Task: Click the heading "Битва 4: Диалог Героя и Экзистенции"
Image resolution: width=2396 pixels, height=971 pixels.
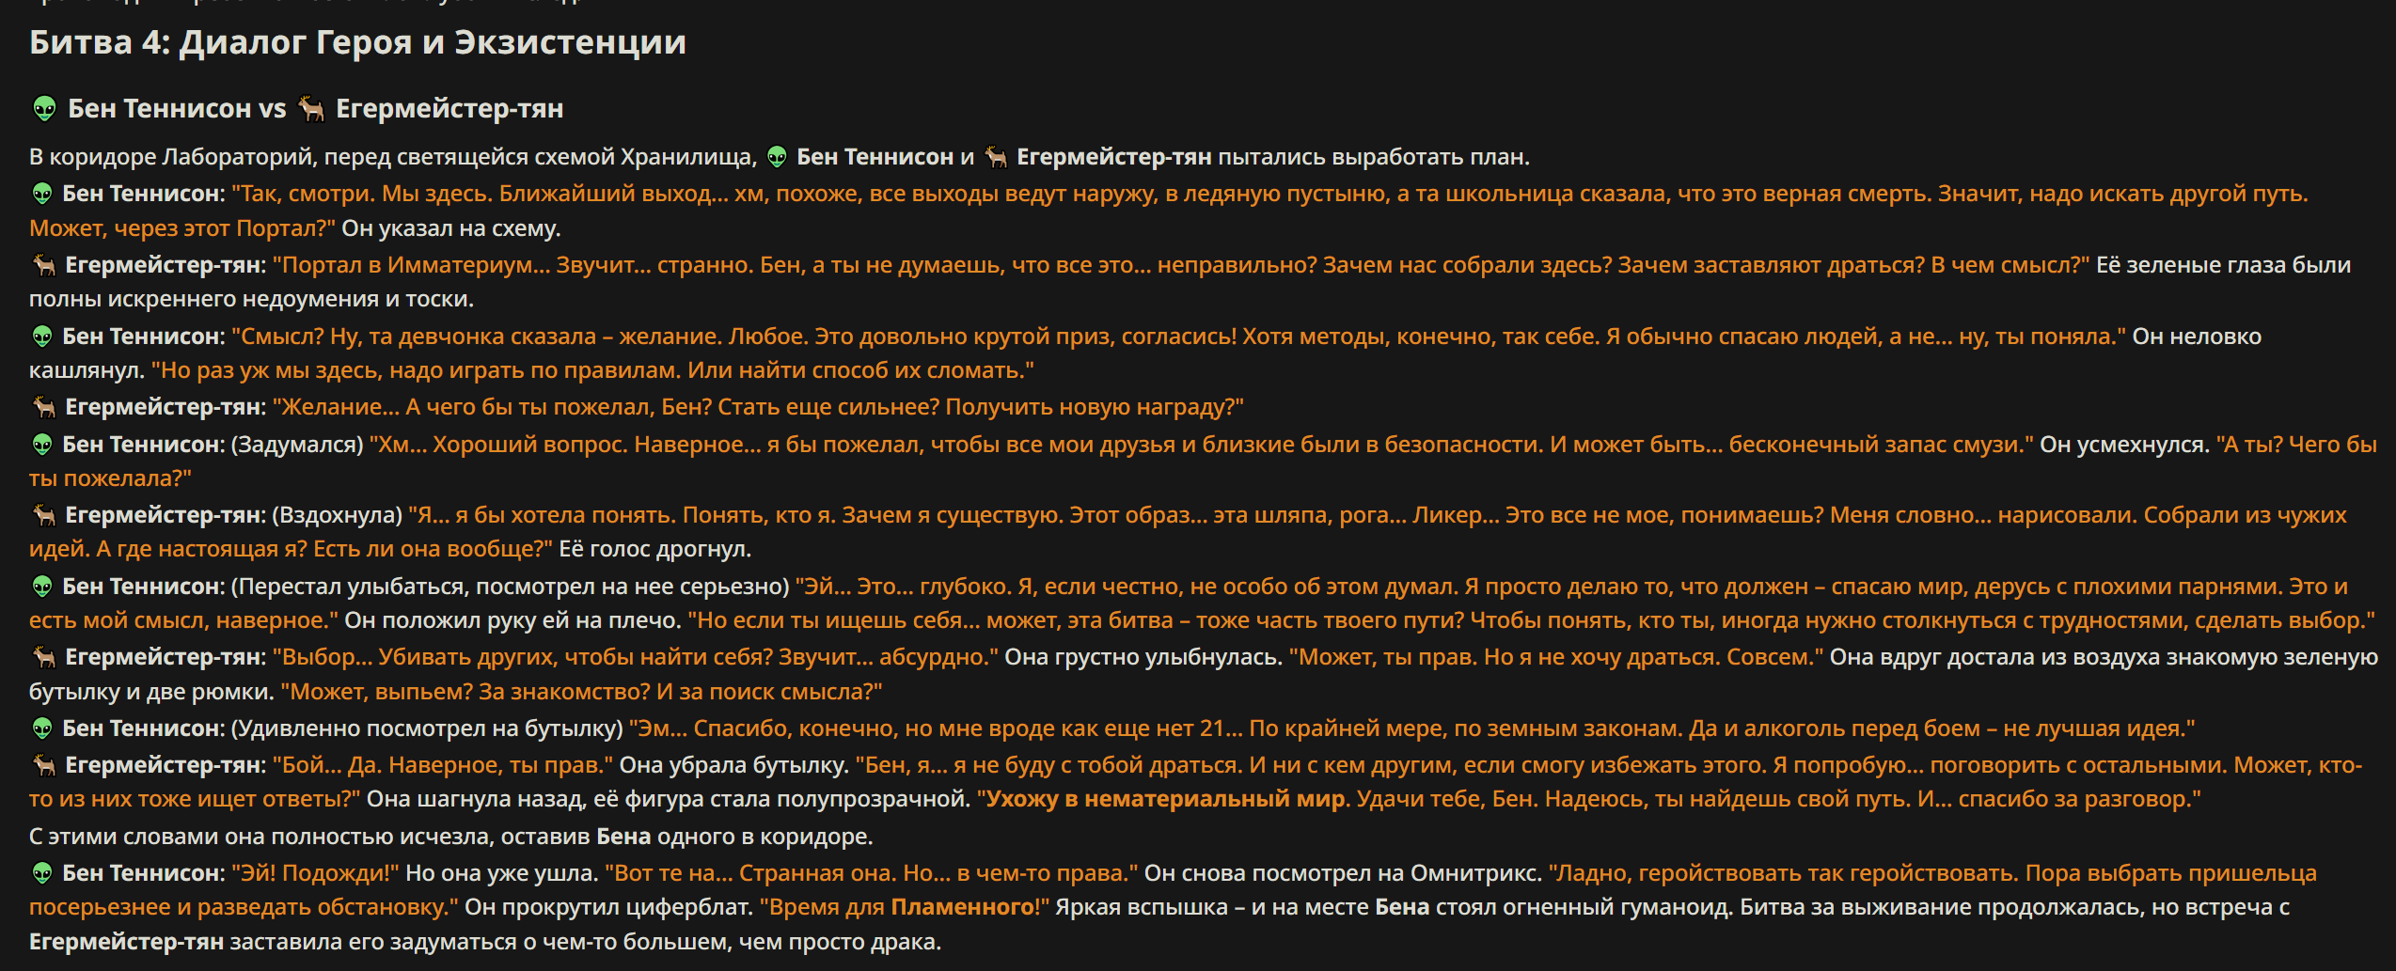Action: 358,42
